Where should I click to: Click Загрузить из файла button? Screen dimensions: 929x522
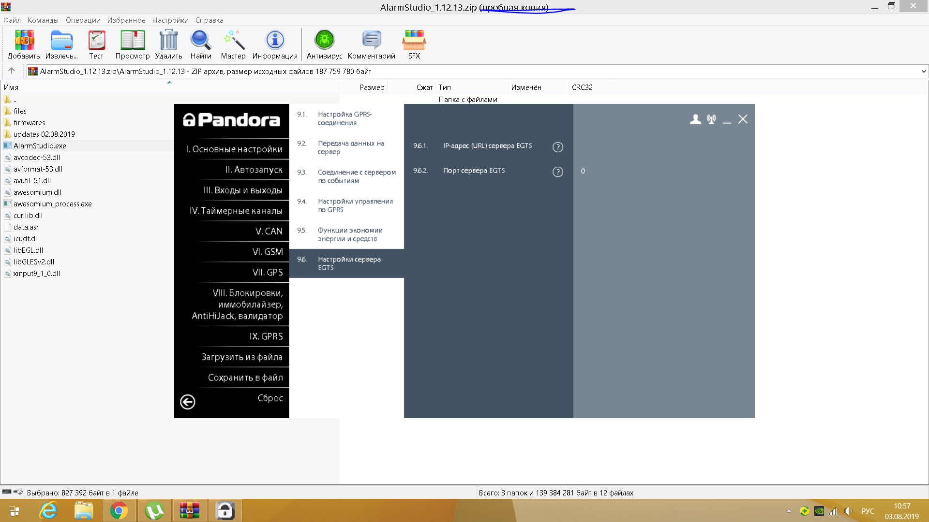click(x=242, y=357)
